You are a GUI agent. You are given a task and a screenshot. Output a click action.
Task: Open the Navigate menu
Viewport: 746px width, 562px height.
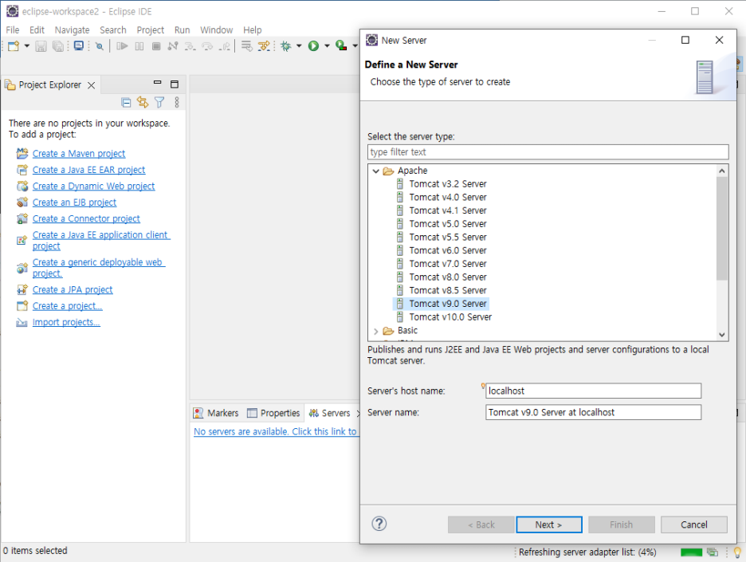pyautogui.click(x=72, y=30)
